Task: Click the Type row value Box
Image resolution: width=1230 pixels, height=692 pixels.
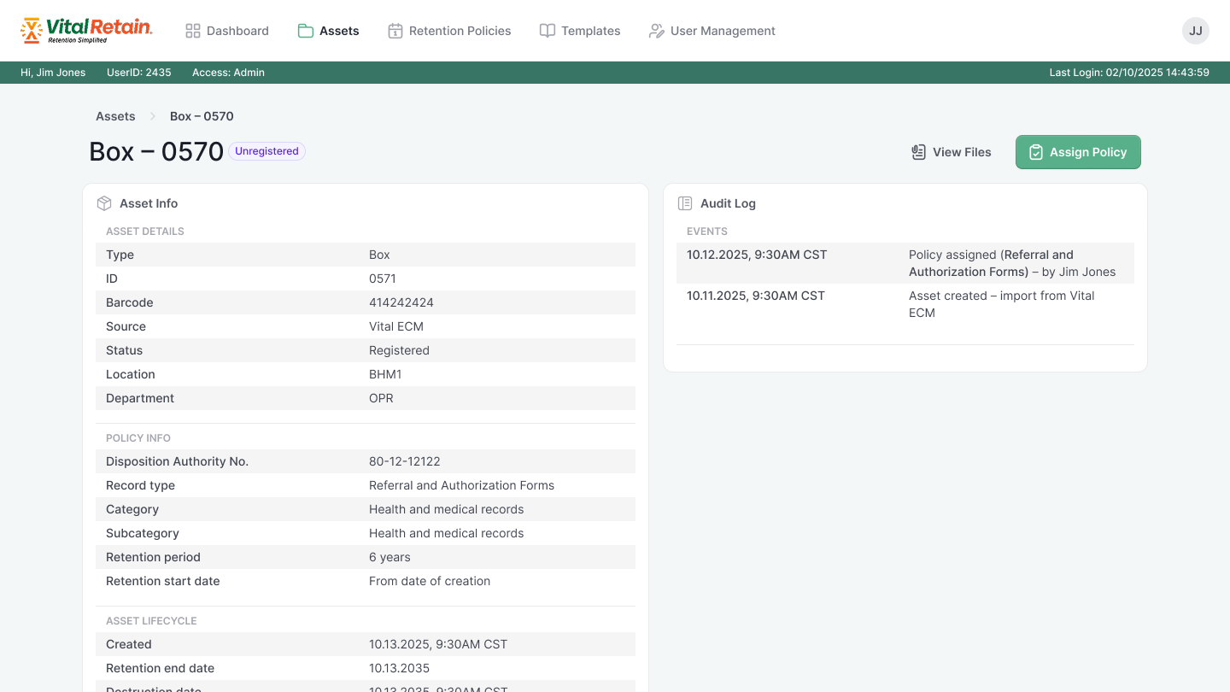Action: pos(379,255)
